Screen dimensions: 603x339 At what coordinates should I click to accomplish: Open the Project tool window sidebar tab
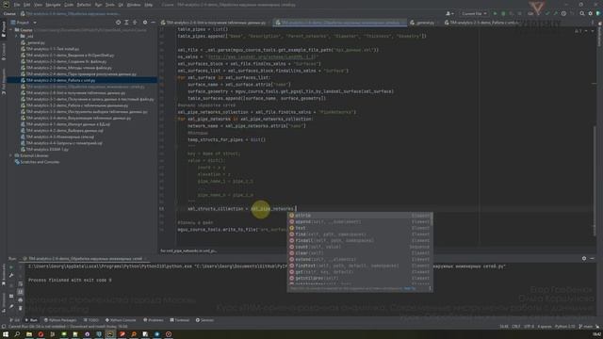[4, 30]
